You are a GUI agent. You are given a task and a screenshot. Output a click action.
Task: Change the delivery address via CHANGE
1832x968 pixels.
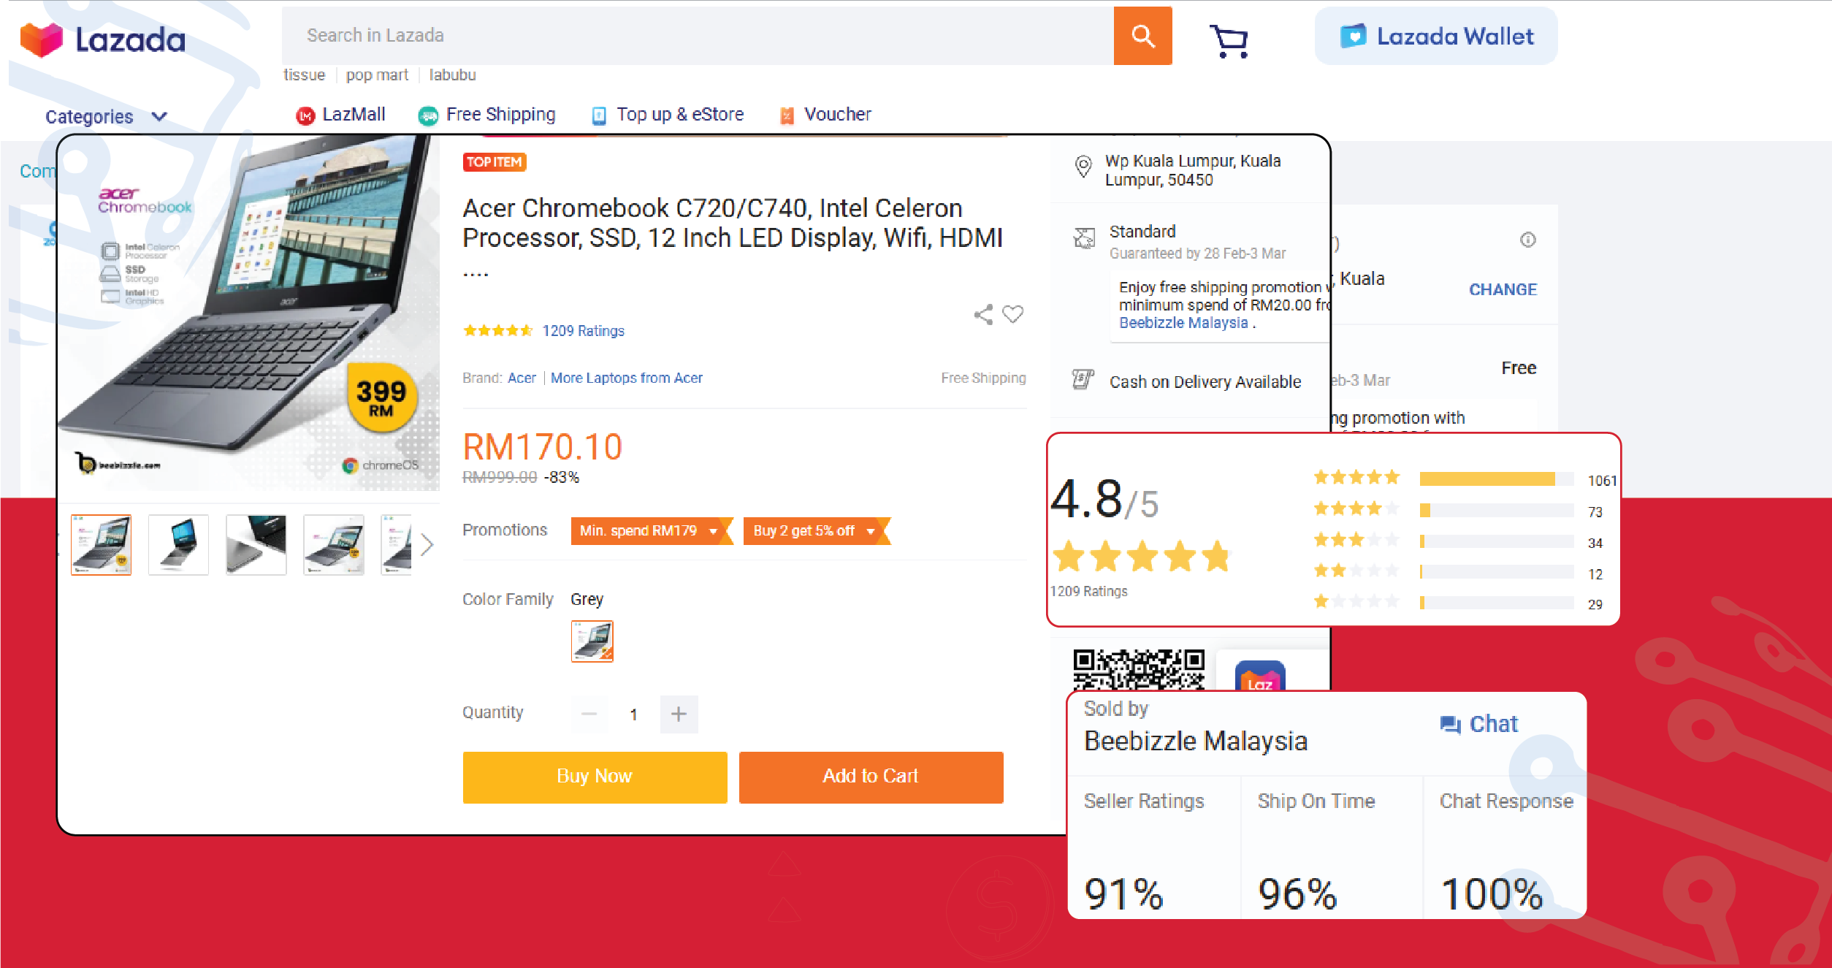pos(1503,290)
